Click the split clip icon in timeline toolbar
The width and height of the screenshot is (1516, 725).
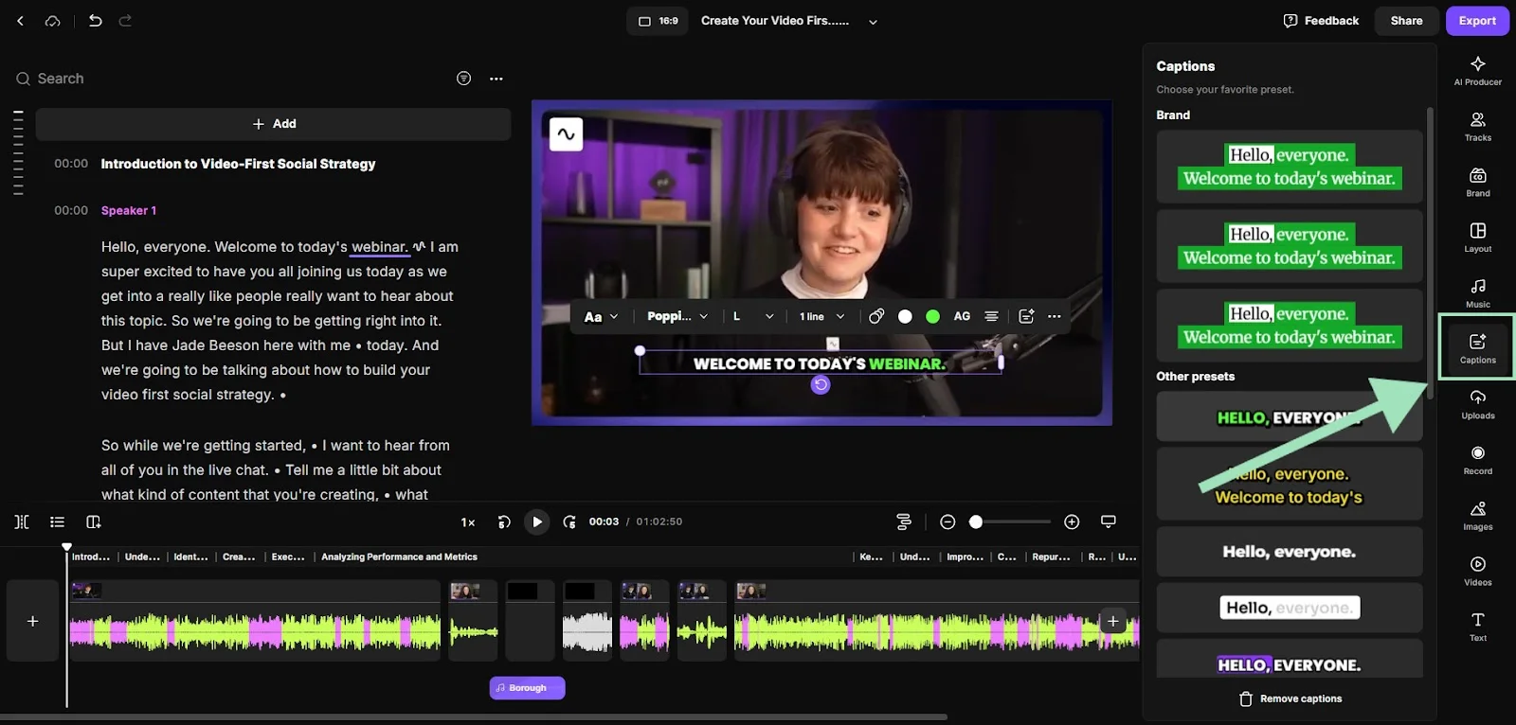click(x=22, y=522)
